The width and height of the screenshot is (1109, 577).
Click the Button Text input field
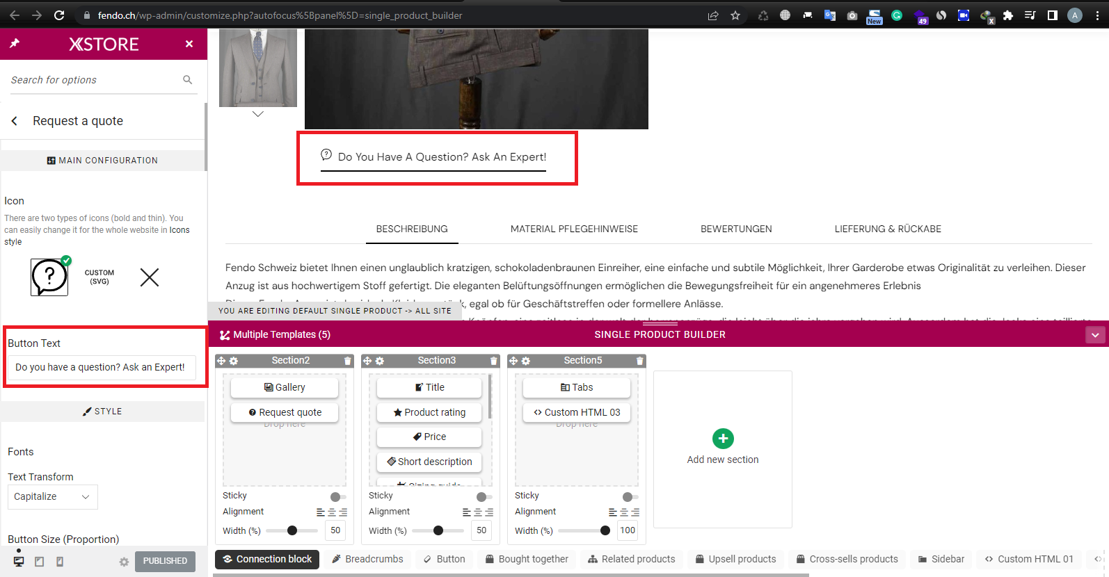[101, 367]
